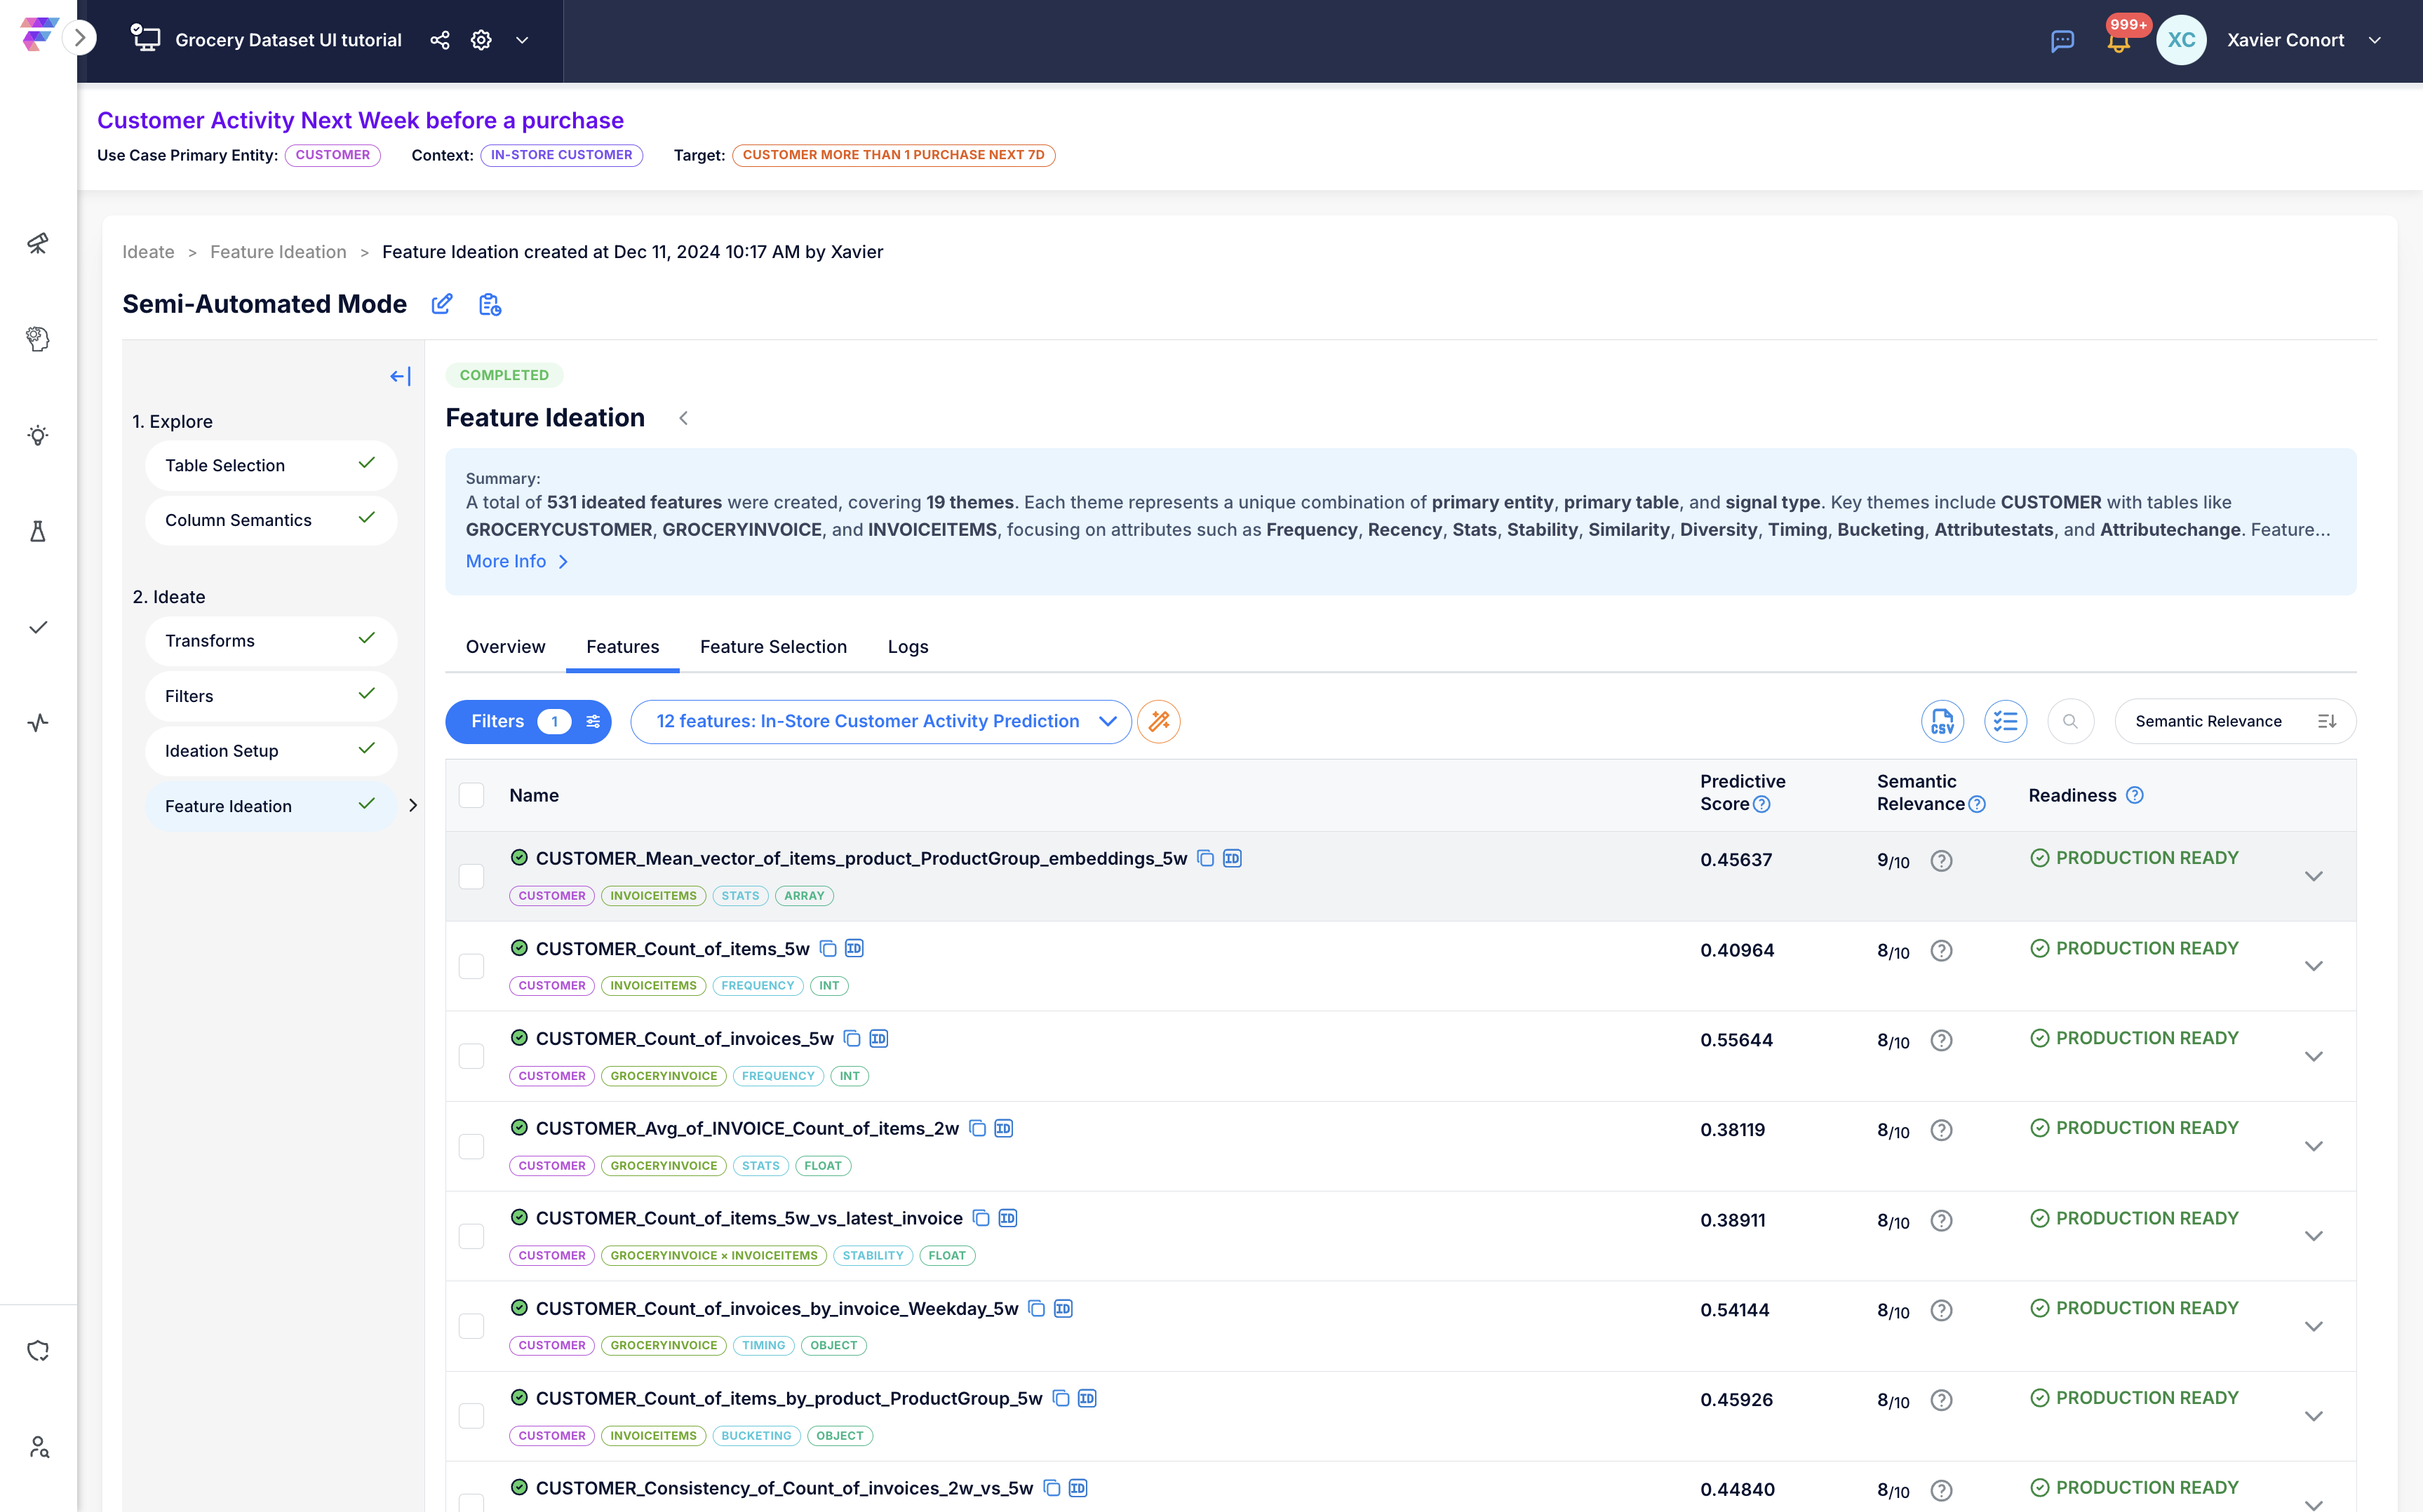Open the Table Selection step
This screenshot has width=2423, height=1512.
pyautogui.click(x=270, y=465)
